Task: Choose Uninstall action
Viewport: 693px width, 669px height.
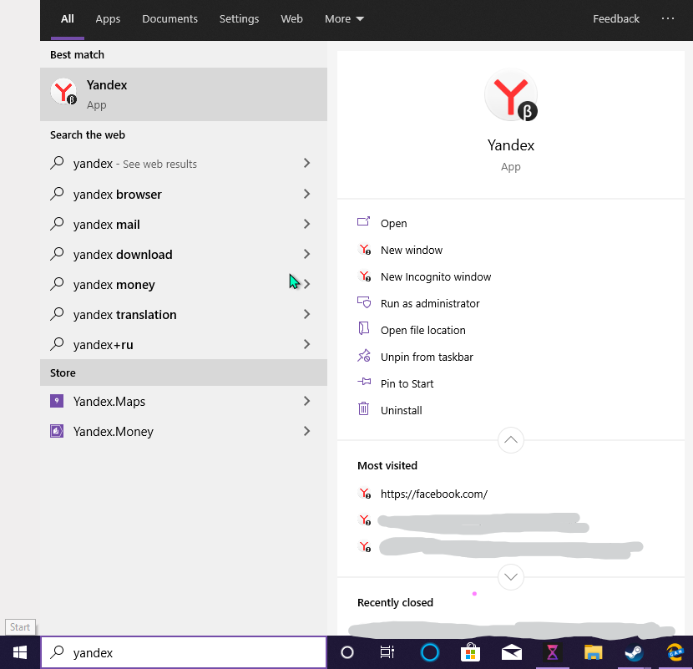Action: [x=402, y=410]
